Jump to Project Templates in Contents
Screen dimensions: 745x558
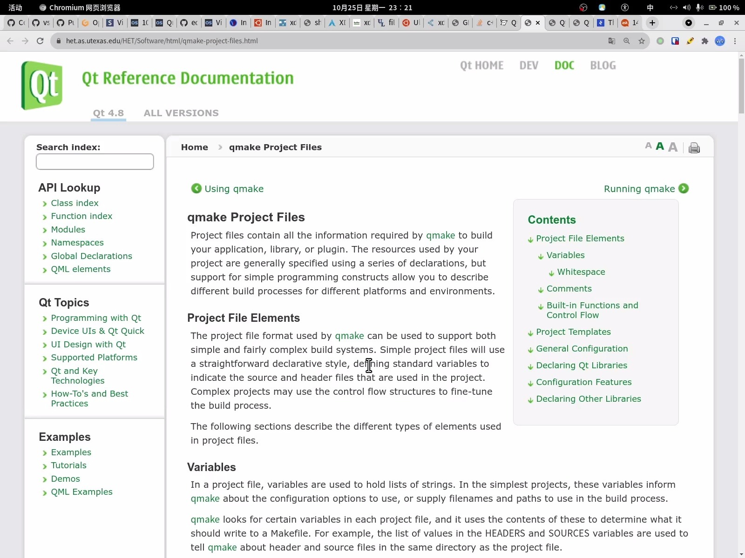click(573, 332)
